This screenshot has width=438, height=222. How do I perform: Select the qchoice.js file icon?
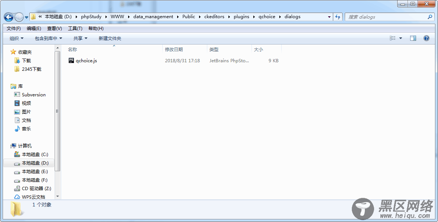pyautogui.click(x=71, y=60)
